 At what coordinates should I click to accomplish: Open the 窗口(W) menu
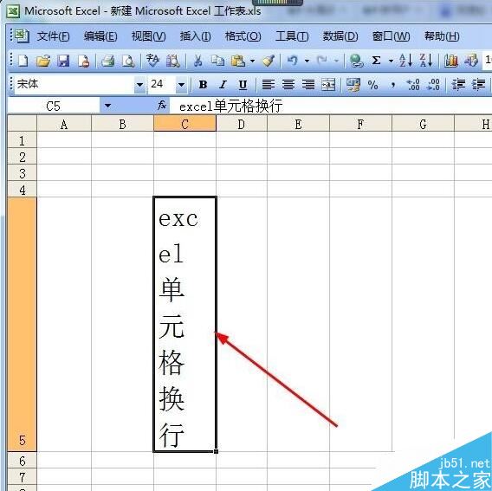pyautogui.click(x=391, y=36)
